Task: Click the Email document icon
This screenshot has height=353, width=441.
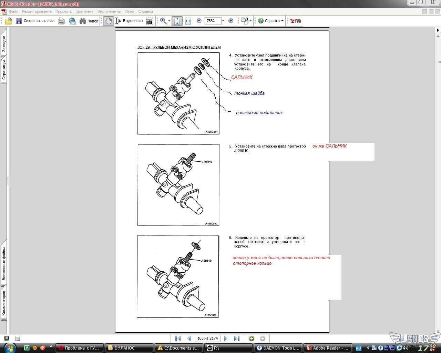Action: coord(72,21)
